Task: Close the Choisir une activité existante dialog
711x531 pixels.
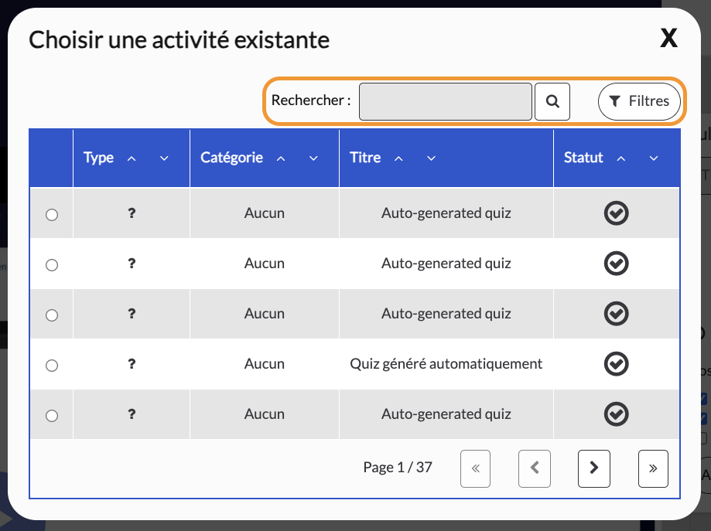Action: tap(668, 38)
